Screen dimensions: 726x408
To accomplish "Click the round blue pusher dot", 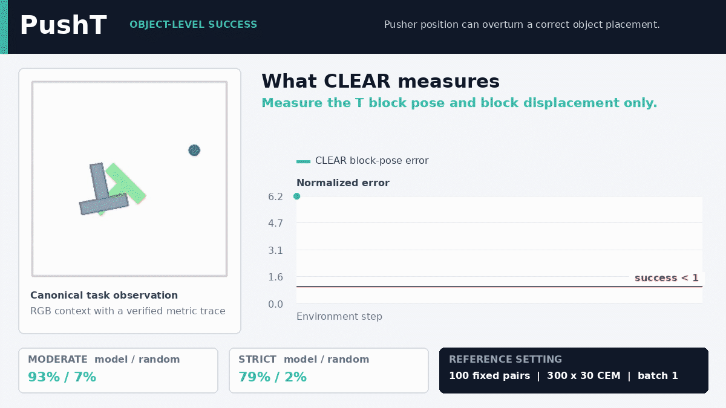I will tap(194, 150).
